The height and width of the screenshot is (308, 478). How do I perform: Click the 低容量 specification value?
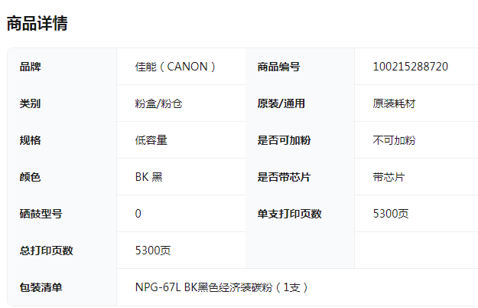(x=151, y=140)
